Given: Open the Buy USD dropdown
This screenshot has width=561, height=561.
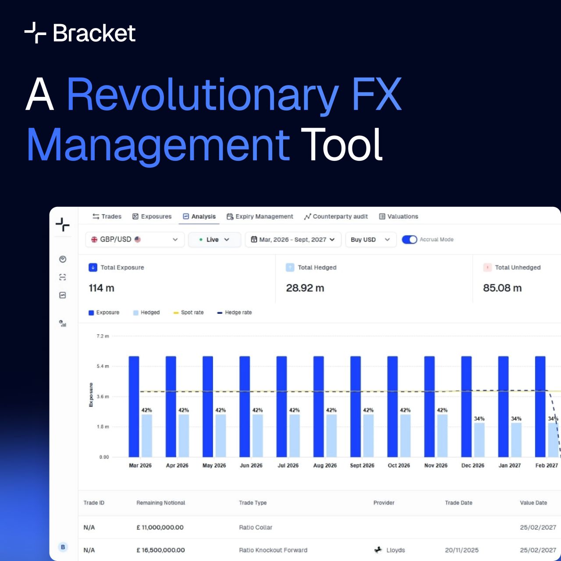Looking at the screenshot, I should pyautogui.click(x=370, y=239).
